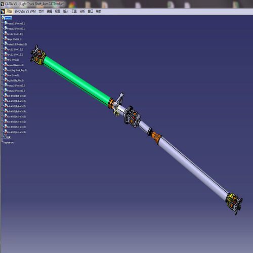Click the Constraints node icon in the tree

pos(5,137)
